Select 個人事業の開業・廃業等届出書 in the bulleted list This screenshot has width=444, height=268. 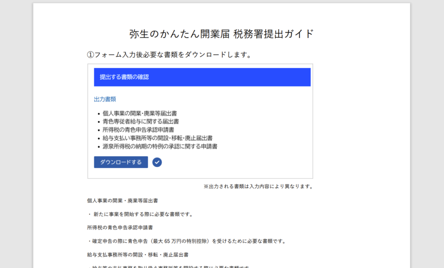click(x=140, y=113)
